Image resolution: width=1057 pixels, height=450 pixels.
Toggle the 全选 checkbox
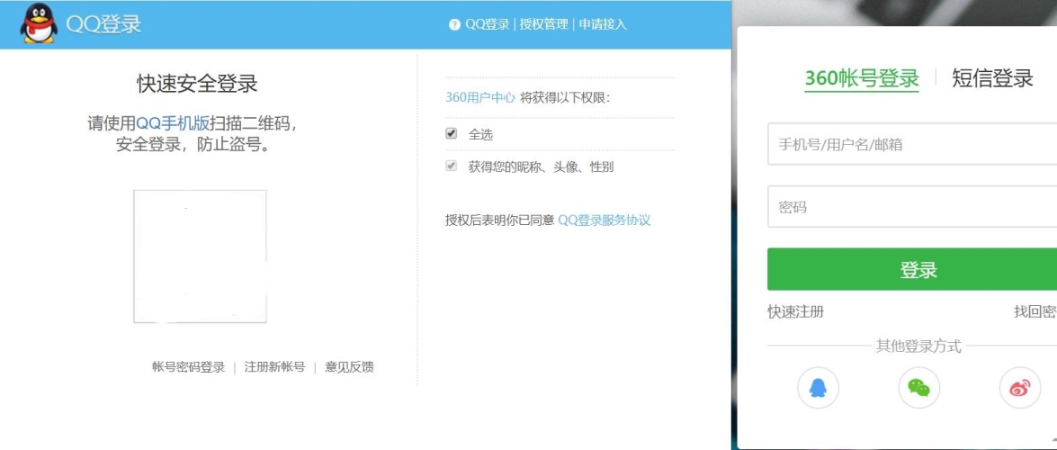tap(452, 133)
